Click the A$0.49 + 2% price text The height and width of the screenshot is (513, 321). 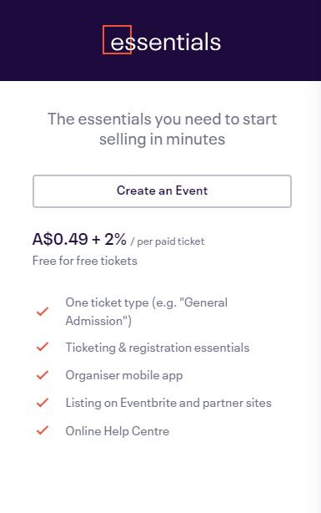tap(79, 239)
